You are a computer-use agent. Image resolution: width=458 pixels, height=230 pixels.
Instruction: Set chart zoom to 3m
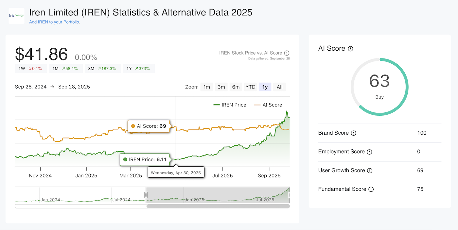click(221, 87)
